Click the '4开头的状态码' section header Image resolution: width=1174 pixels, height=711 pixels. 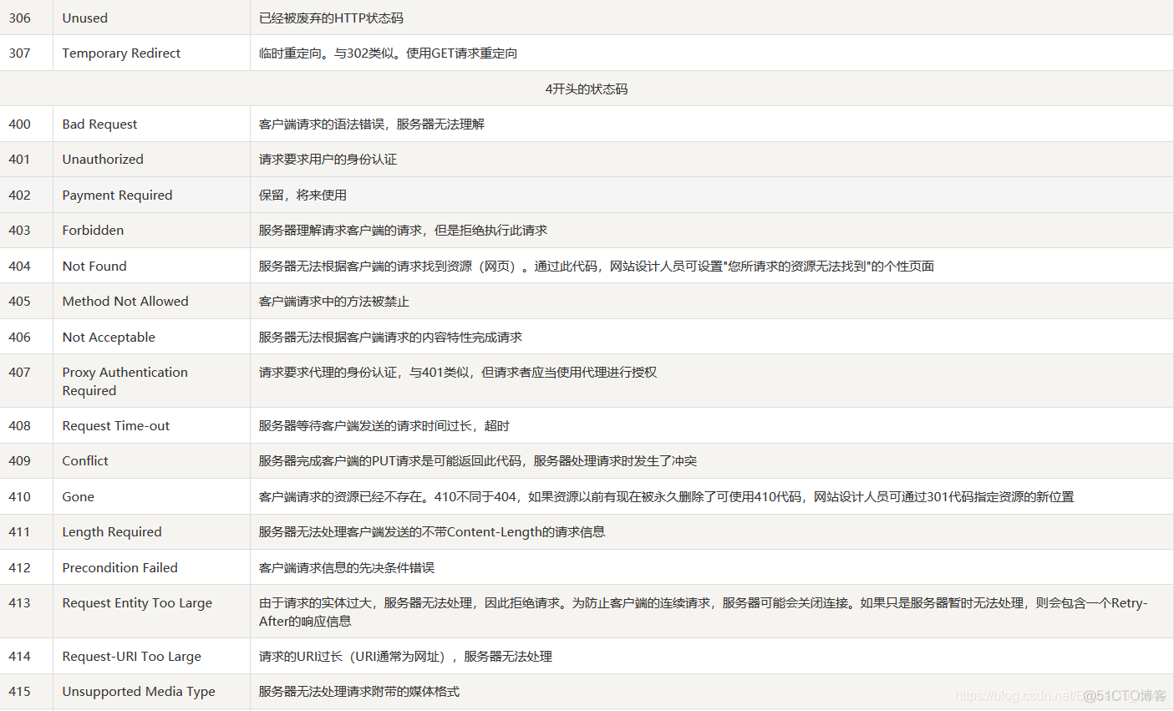tap(587, 89)
